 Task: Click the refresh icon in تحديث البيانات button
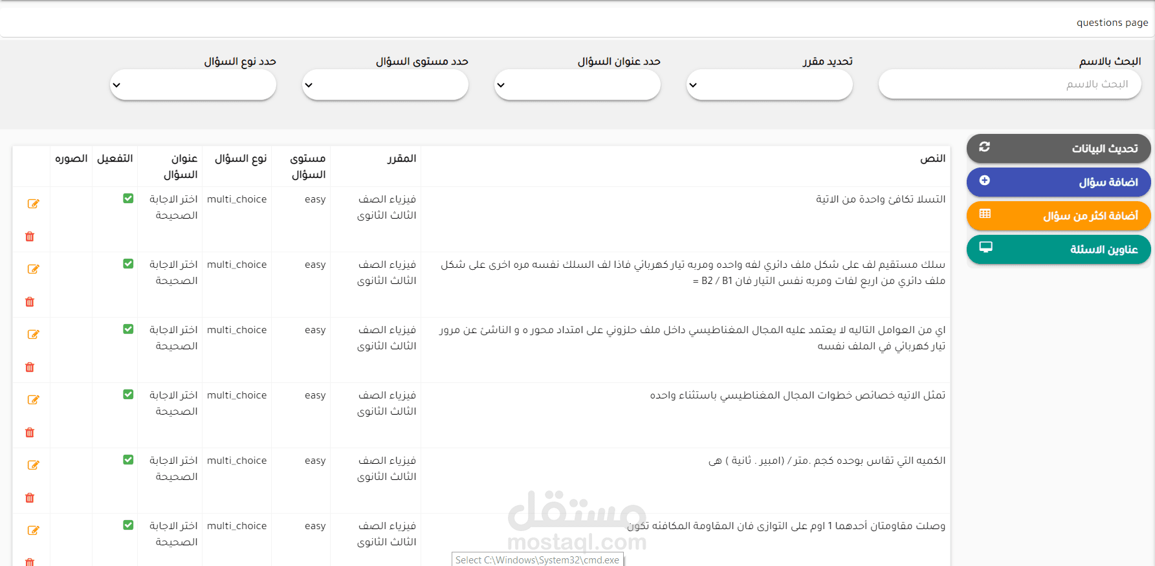point(984,147)
